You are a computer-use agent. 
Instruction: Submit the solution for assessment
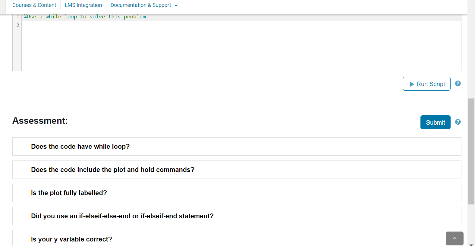click(435, 122)
